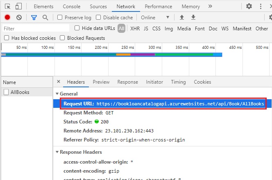Click the Status Code 200 line
272x180 pixels.
point(86,122)
